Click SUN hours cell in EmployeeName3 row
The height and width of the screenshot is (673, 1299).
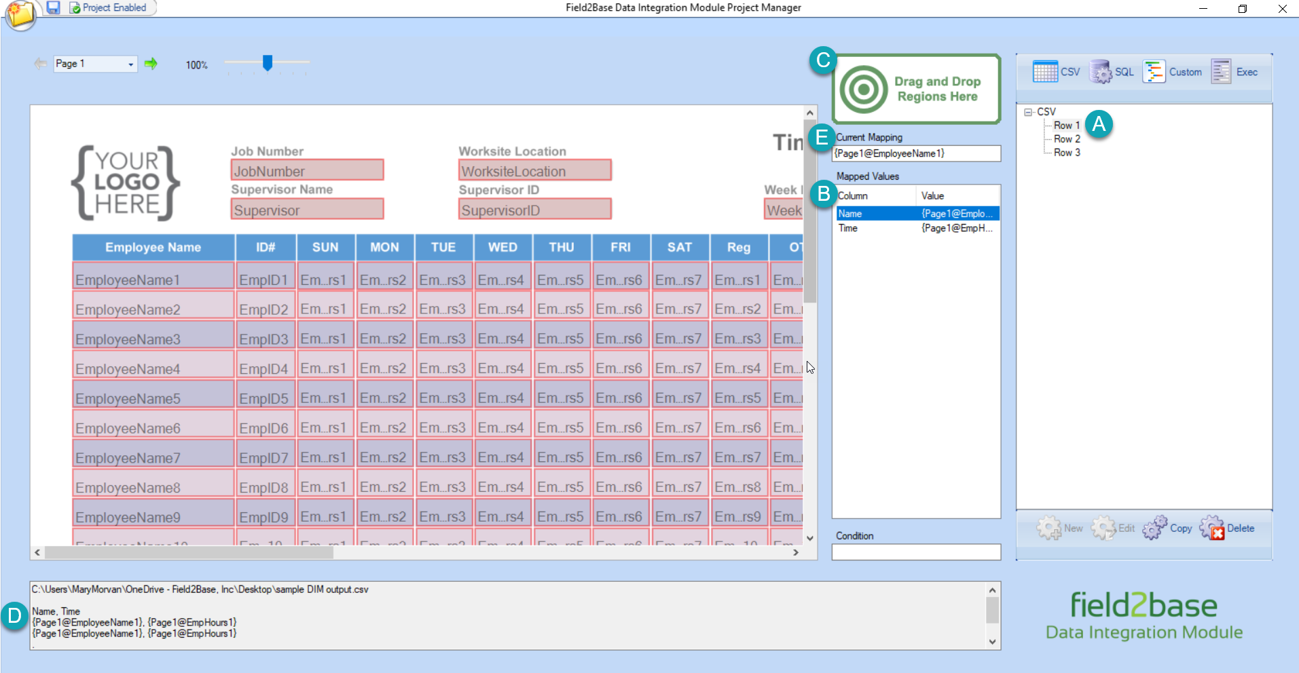325,335
